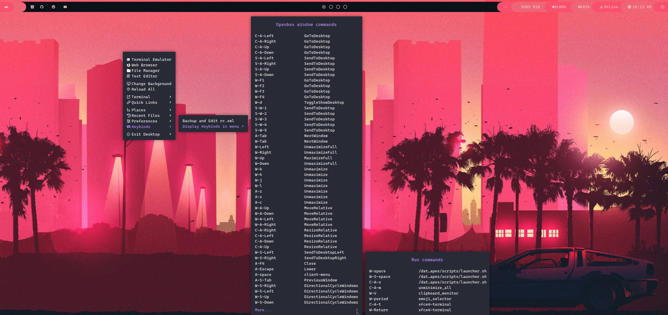This screenshot has width=668, height=315.
Task: Click the A-z Unmaximize row
Action: pyautogui.click(x=307, y=191)
